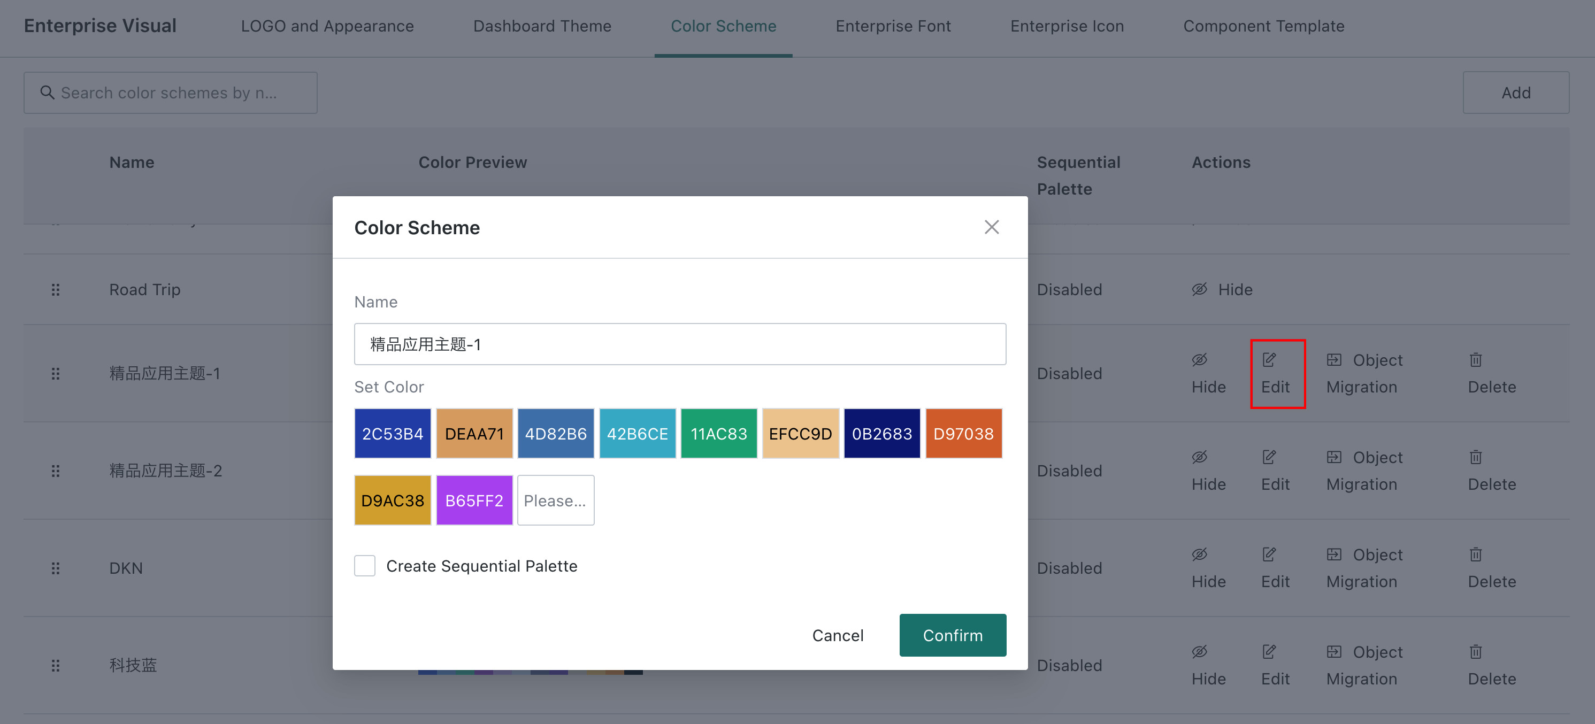Toggle Hide eye icon for 精品应用主题-2

point(1199,457)
